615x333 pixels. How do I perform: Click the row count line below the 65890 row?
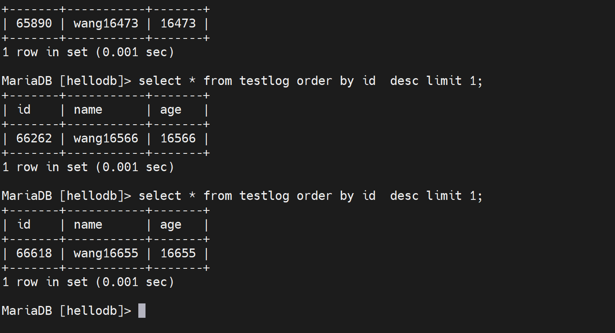(x=88, y=52)
